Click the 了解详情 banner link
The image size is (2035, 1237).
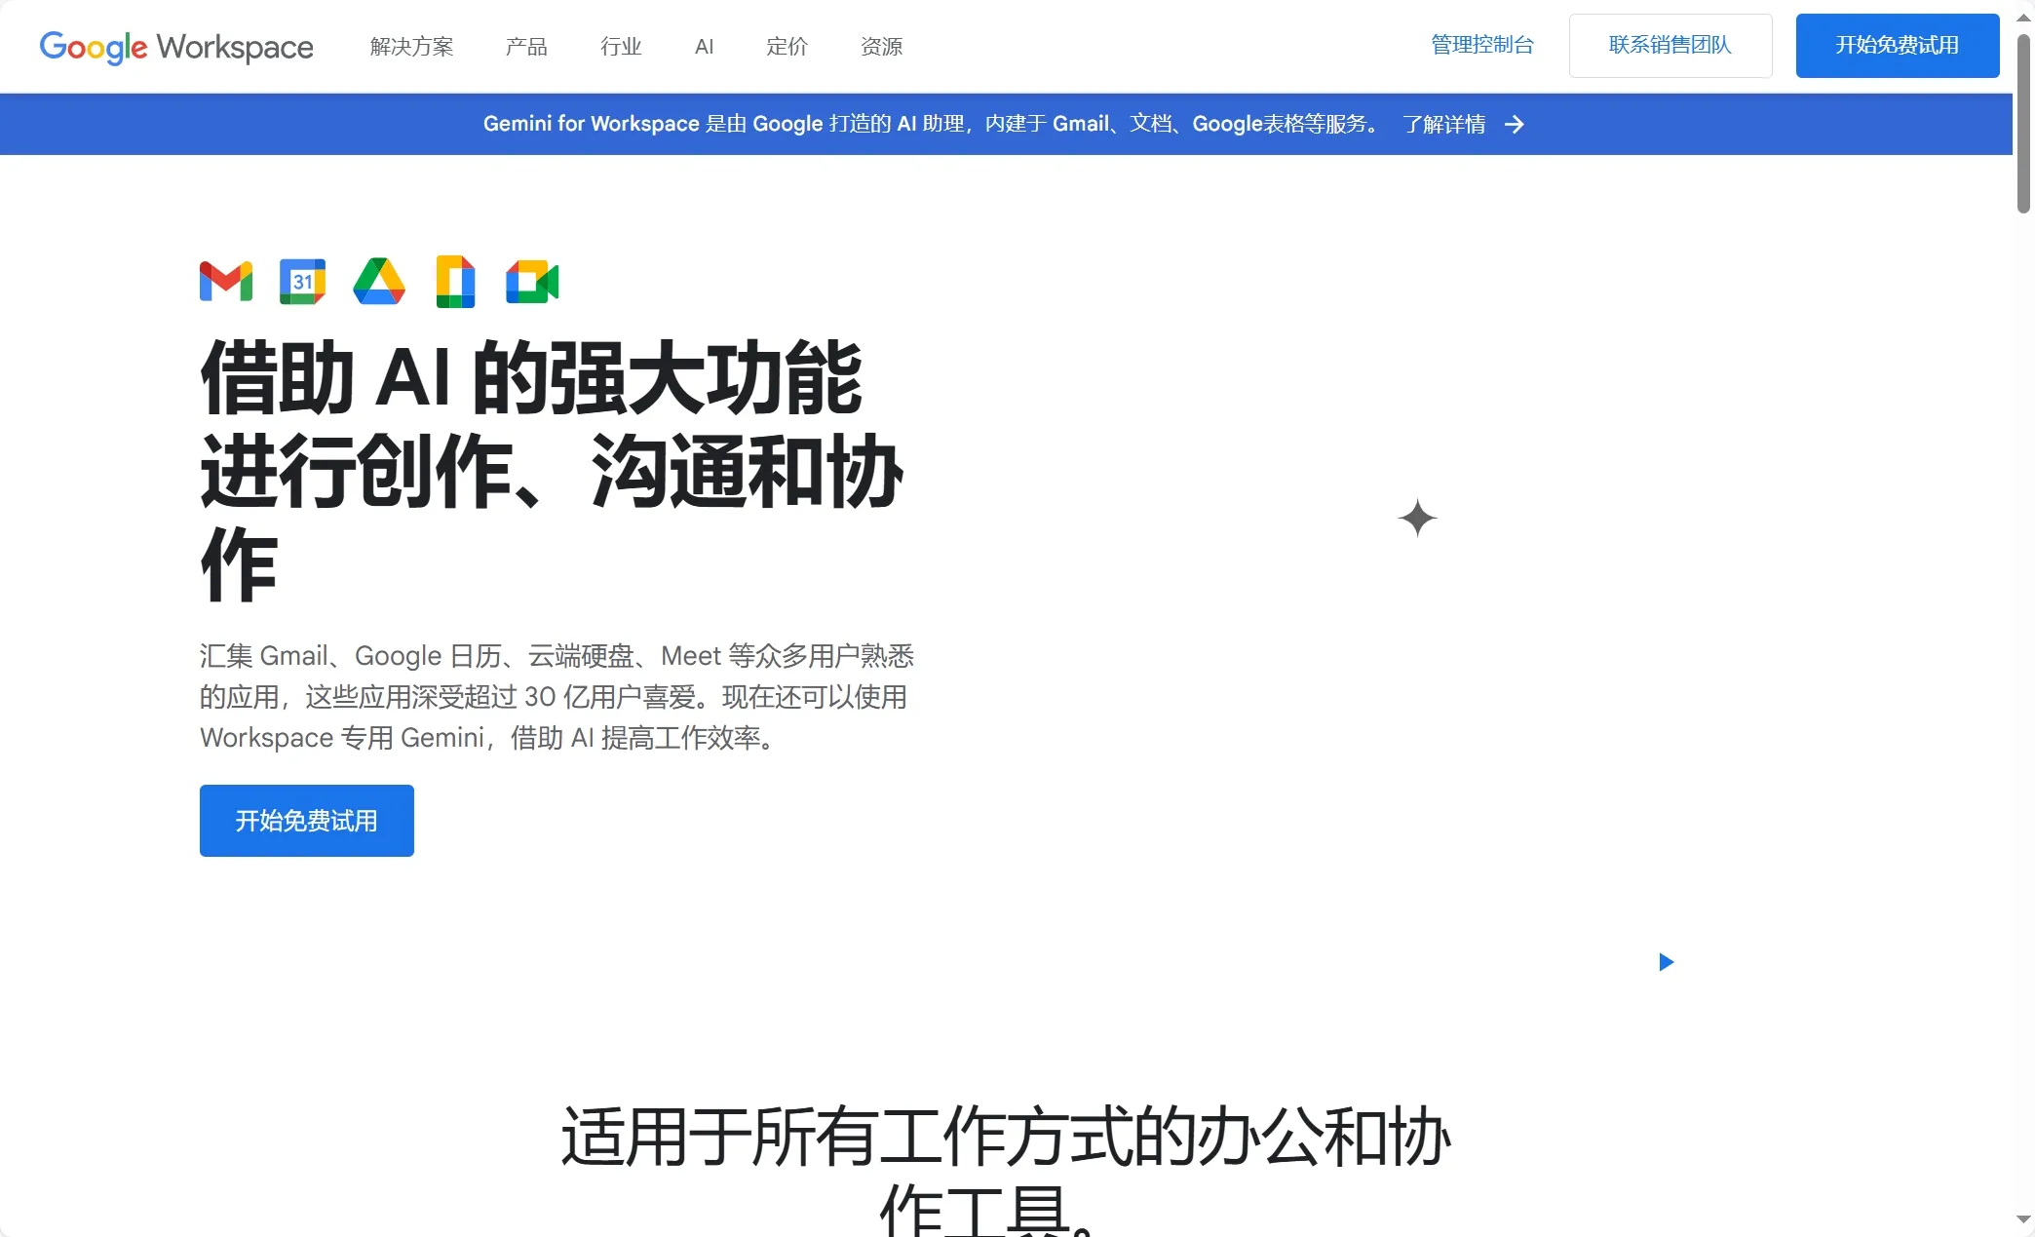pyautogui.click(x=1444, y=124)
